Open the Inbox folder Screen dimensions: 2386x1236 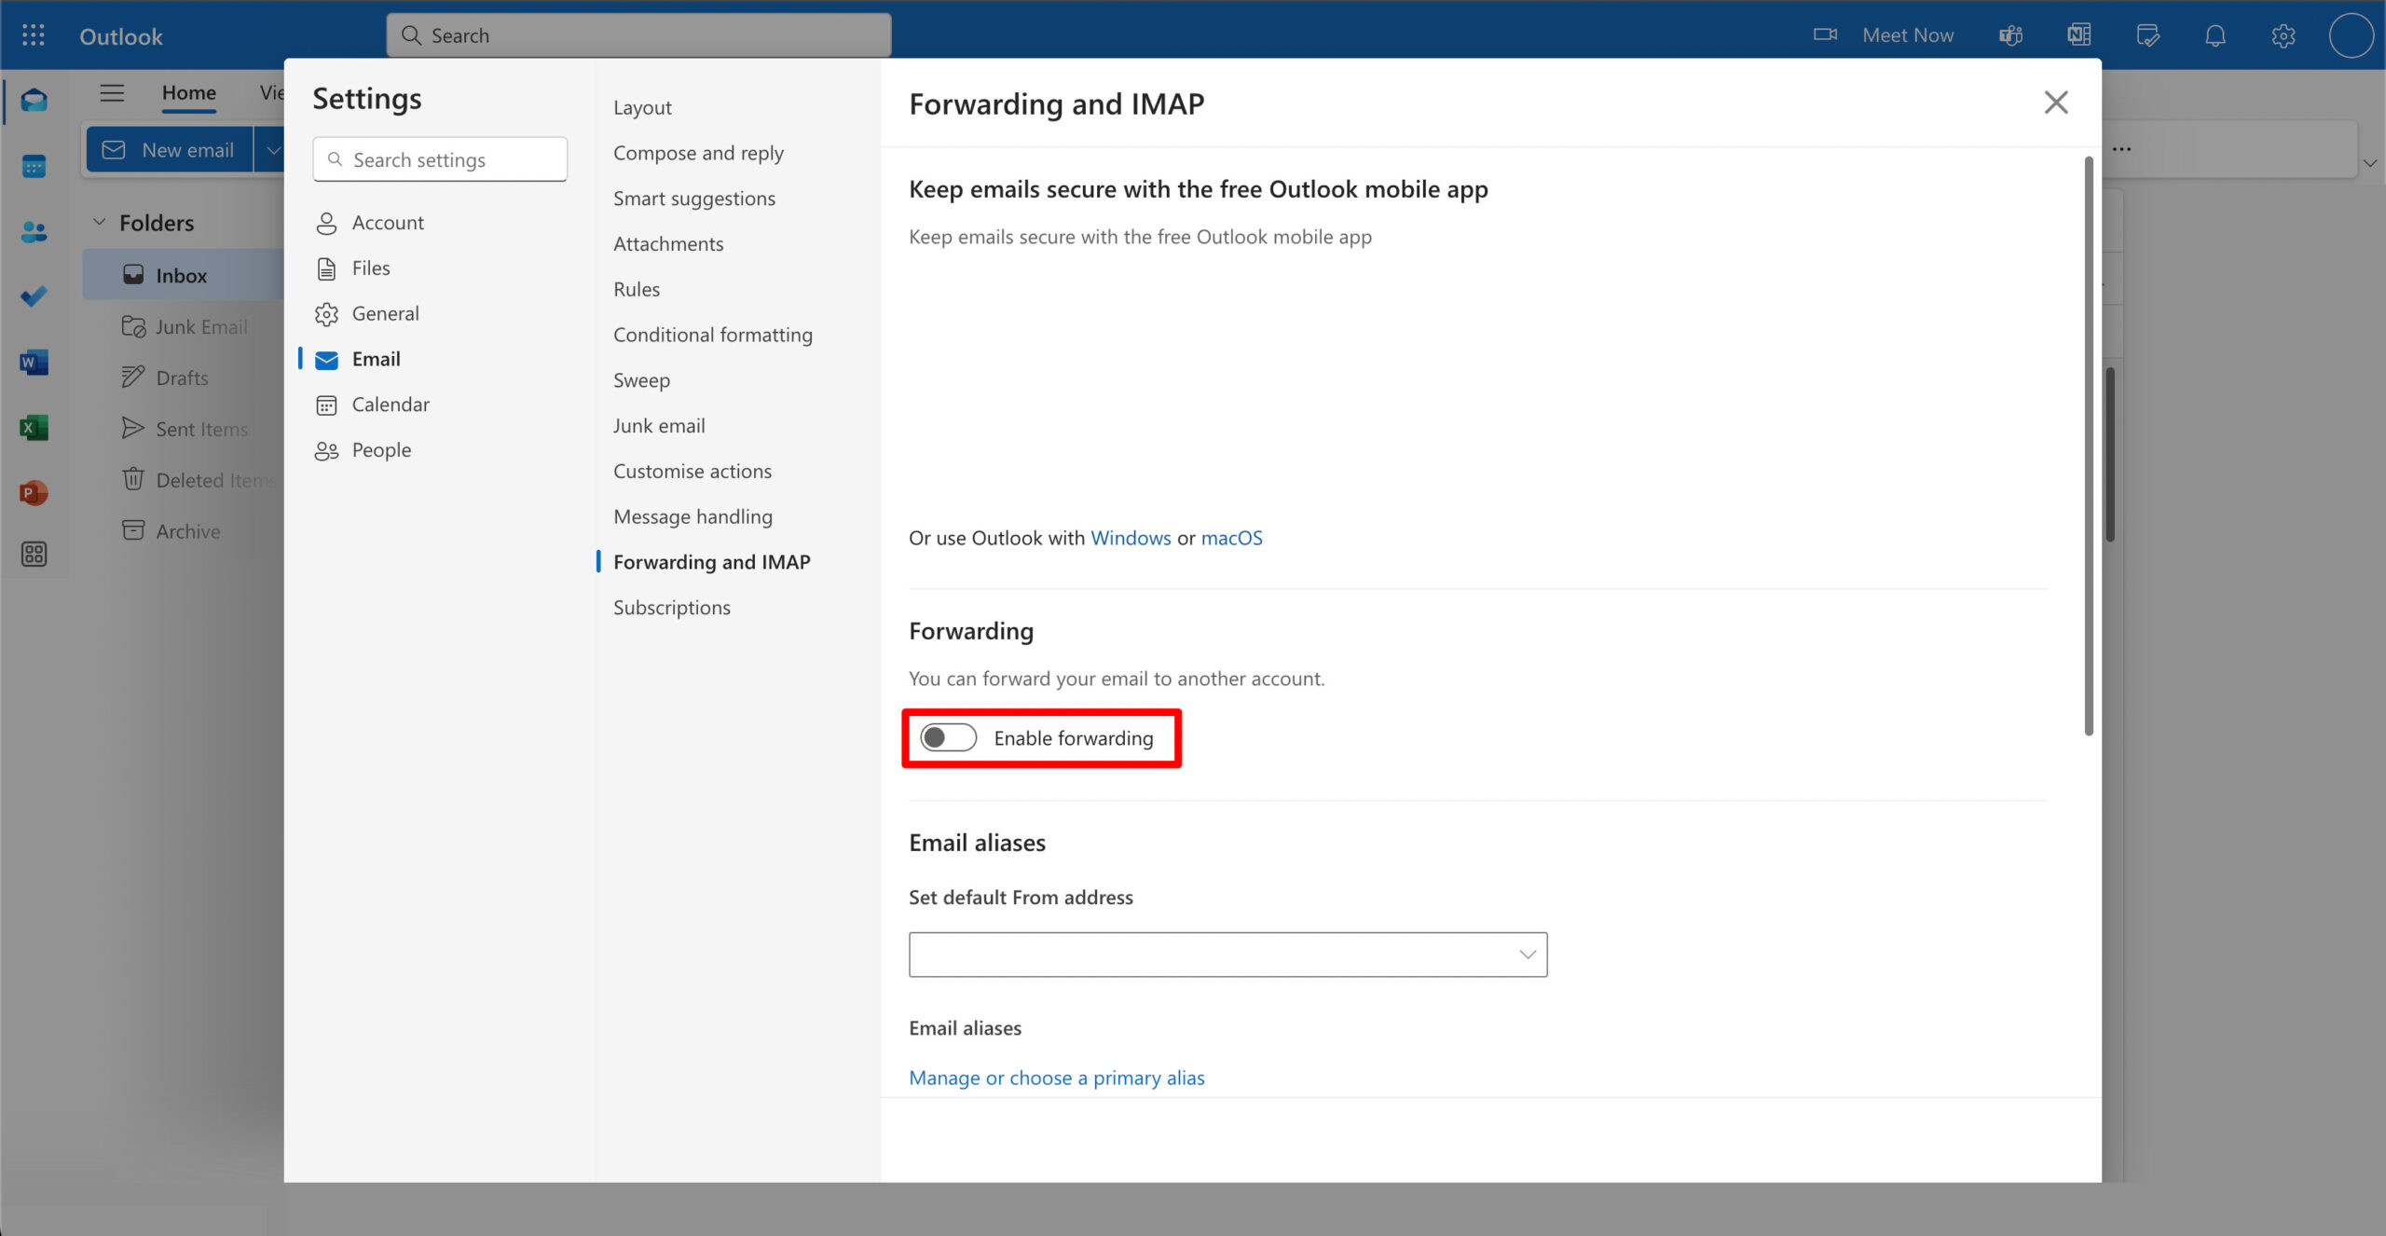183,275
